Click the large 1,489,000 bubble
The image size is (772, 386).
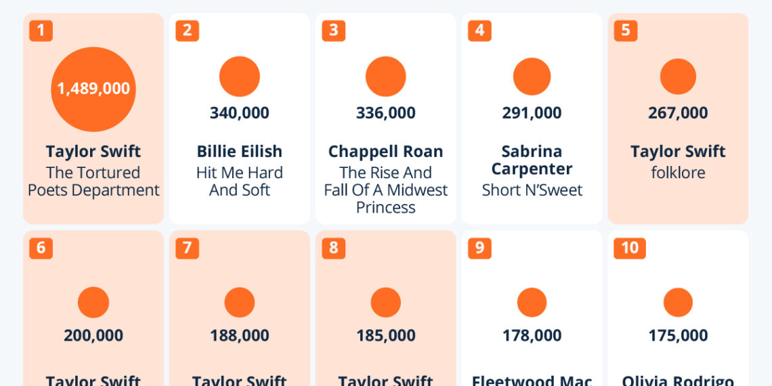93,89
